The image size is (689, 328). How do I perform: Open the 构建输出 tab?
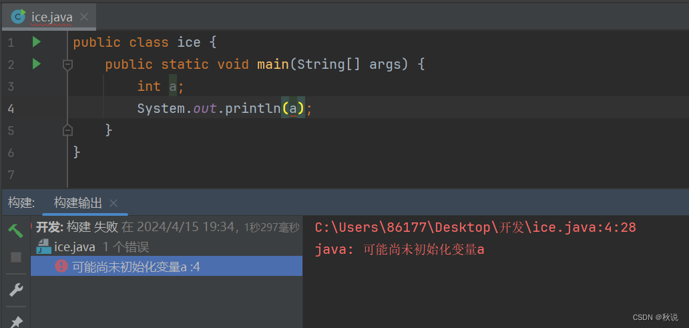78,202
